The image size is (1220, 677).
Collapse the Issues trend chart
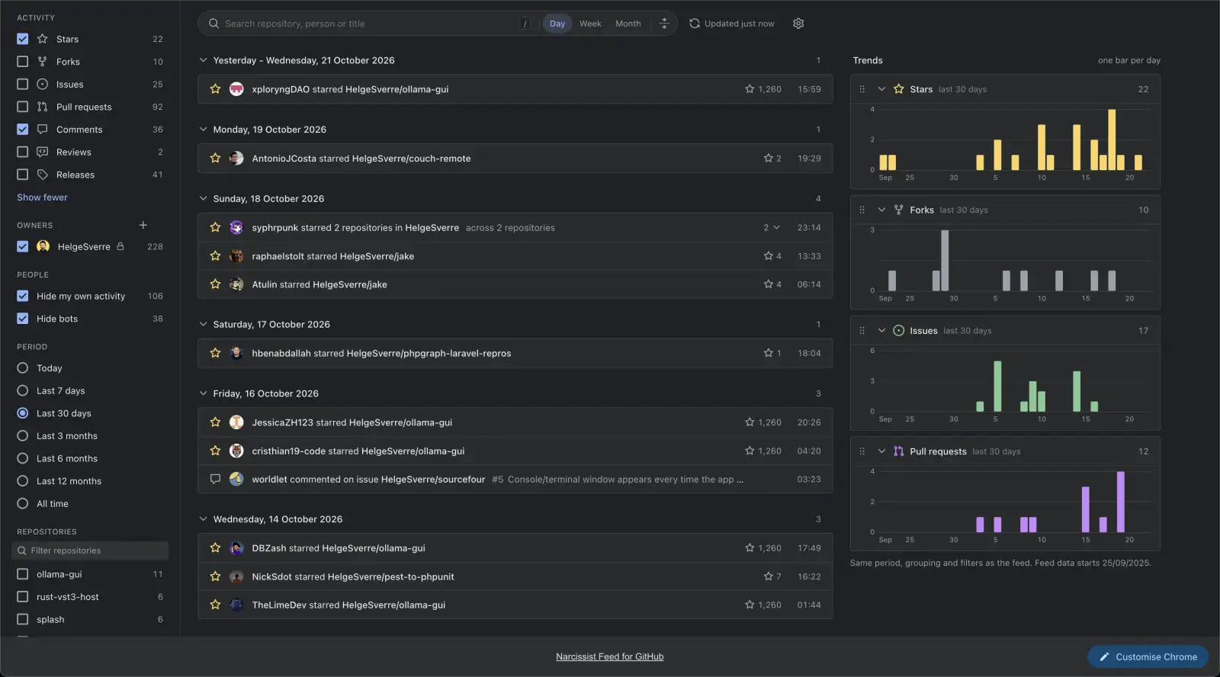(x=881, y=331)
